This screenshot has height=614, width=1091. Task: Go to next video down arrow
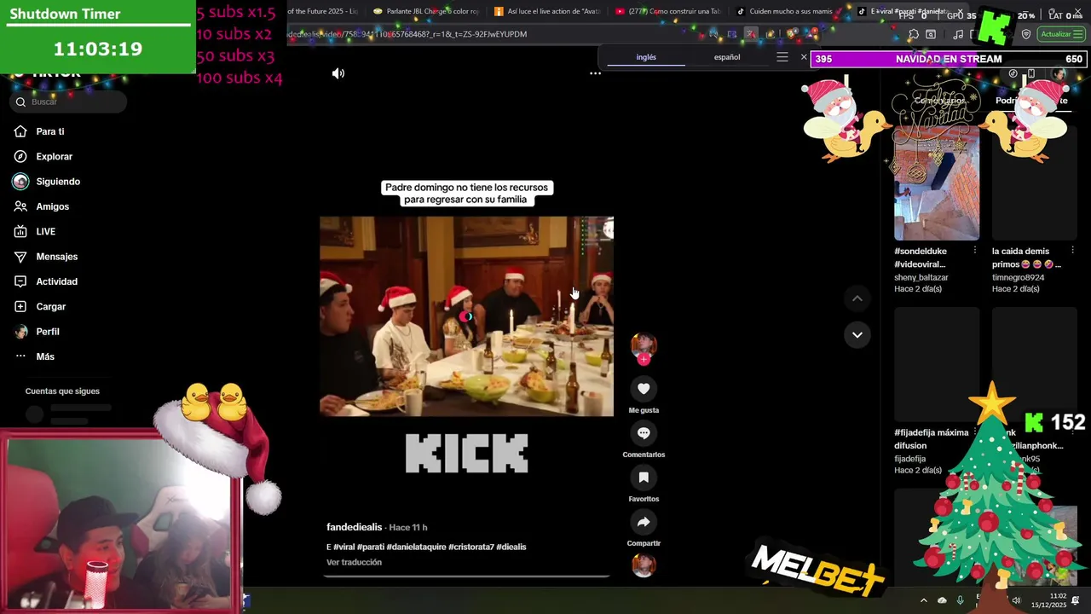click(857, 334)
